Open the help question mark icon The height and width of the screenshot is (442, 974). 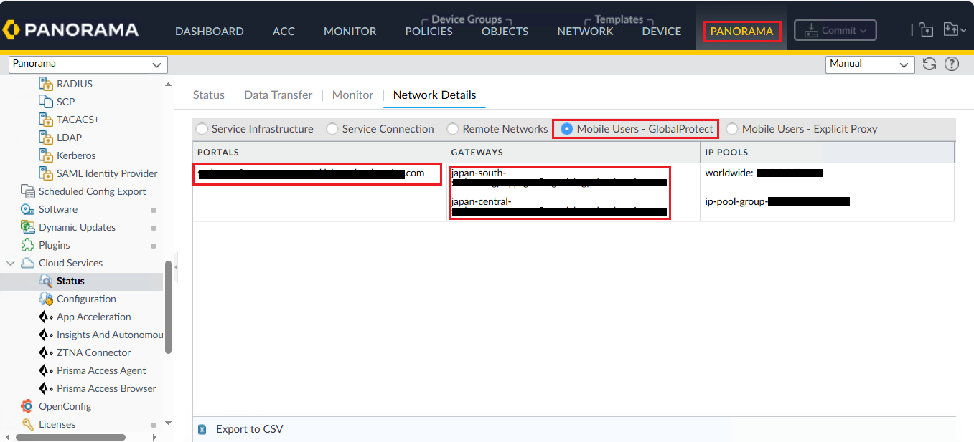952,64
